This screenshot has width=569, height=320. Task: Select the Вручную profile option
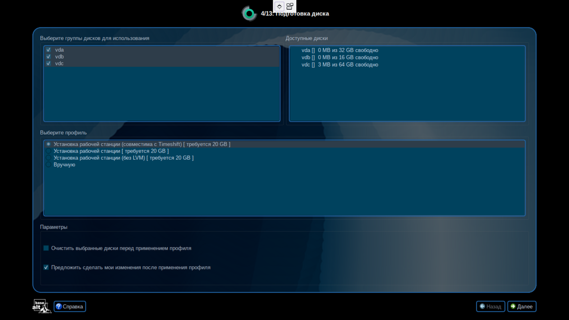coord(48,165)
